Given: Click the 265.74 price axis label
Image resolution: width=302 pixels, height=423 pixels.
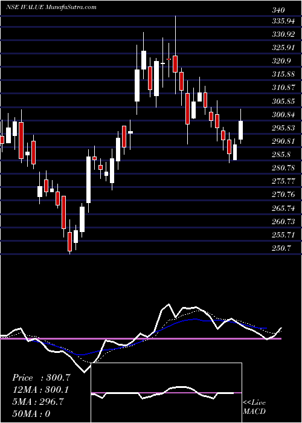Looking at the screenshot, I should point(283,208).
